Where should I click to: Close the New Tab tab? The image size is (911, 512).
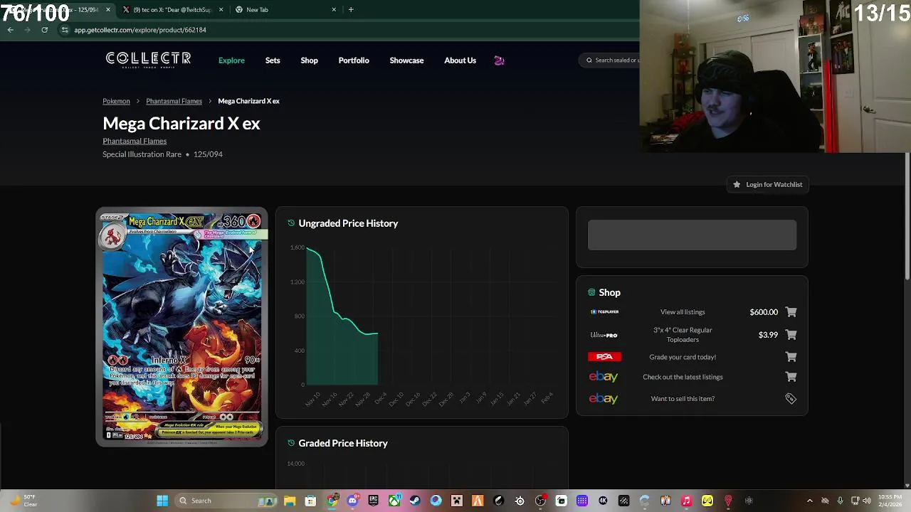334,10
